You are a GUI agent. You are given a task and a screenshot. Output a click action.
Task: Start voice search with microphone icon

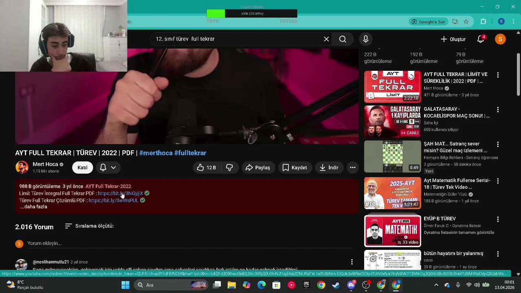[x=366, y=39]
